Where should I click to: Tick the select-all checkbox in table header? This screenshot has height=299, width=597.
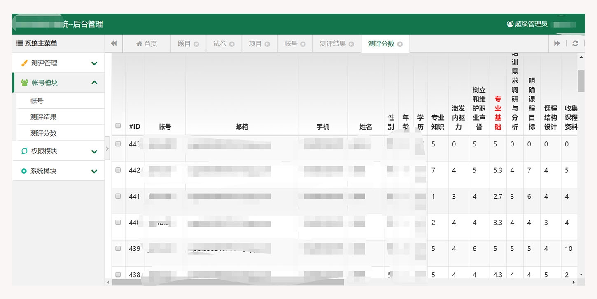118,126
